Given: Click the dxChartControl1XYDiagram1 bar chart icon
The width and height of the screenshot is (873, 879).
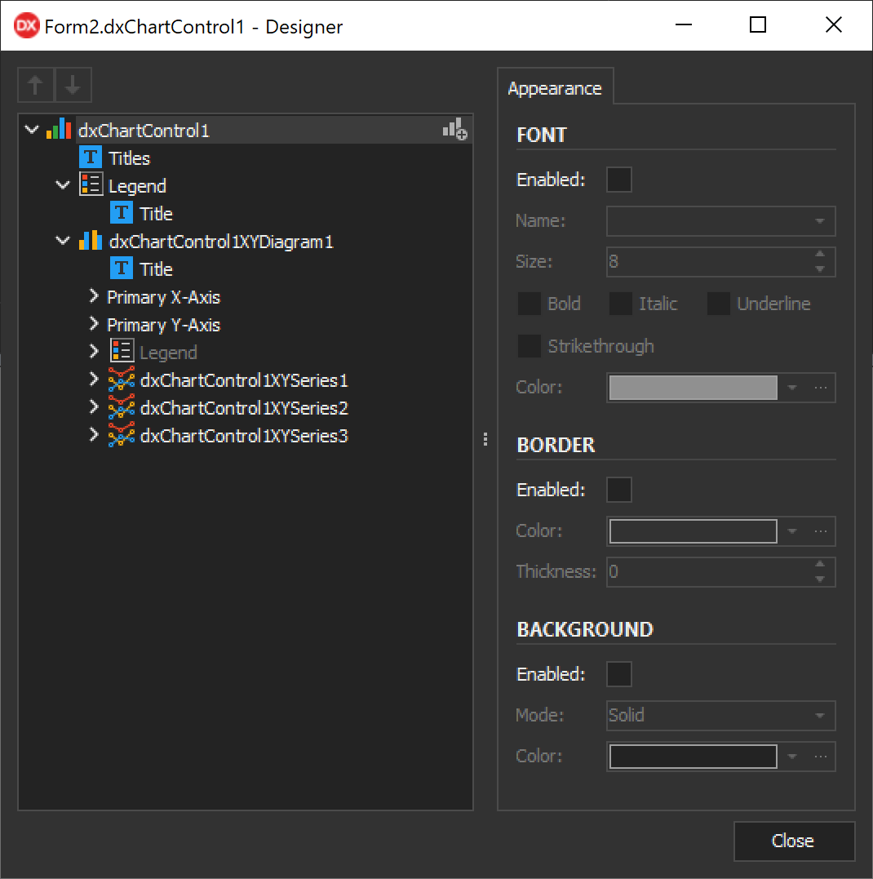Looking at the screenshot, I should pos(91,242).
